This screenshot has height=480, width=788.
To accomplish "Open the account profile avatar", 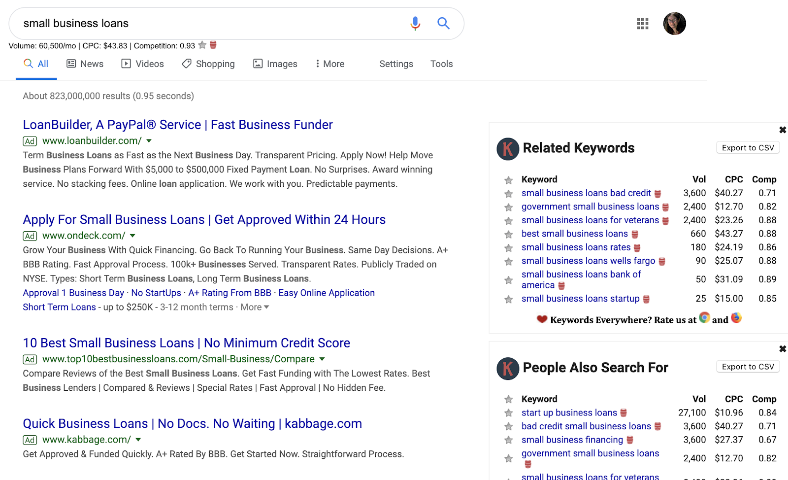I will [674, 23].
